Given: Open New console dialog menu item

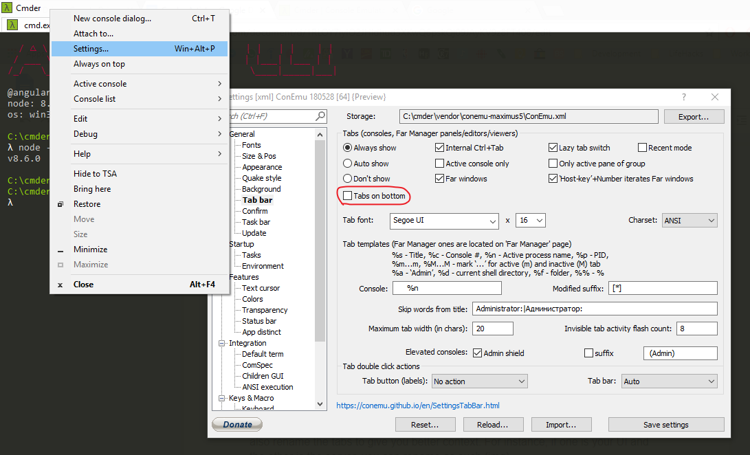Looking at the screenshot, I should (140, 19).
